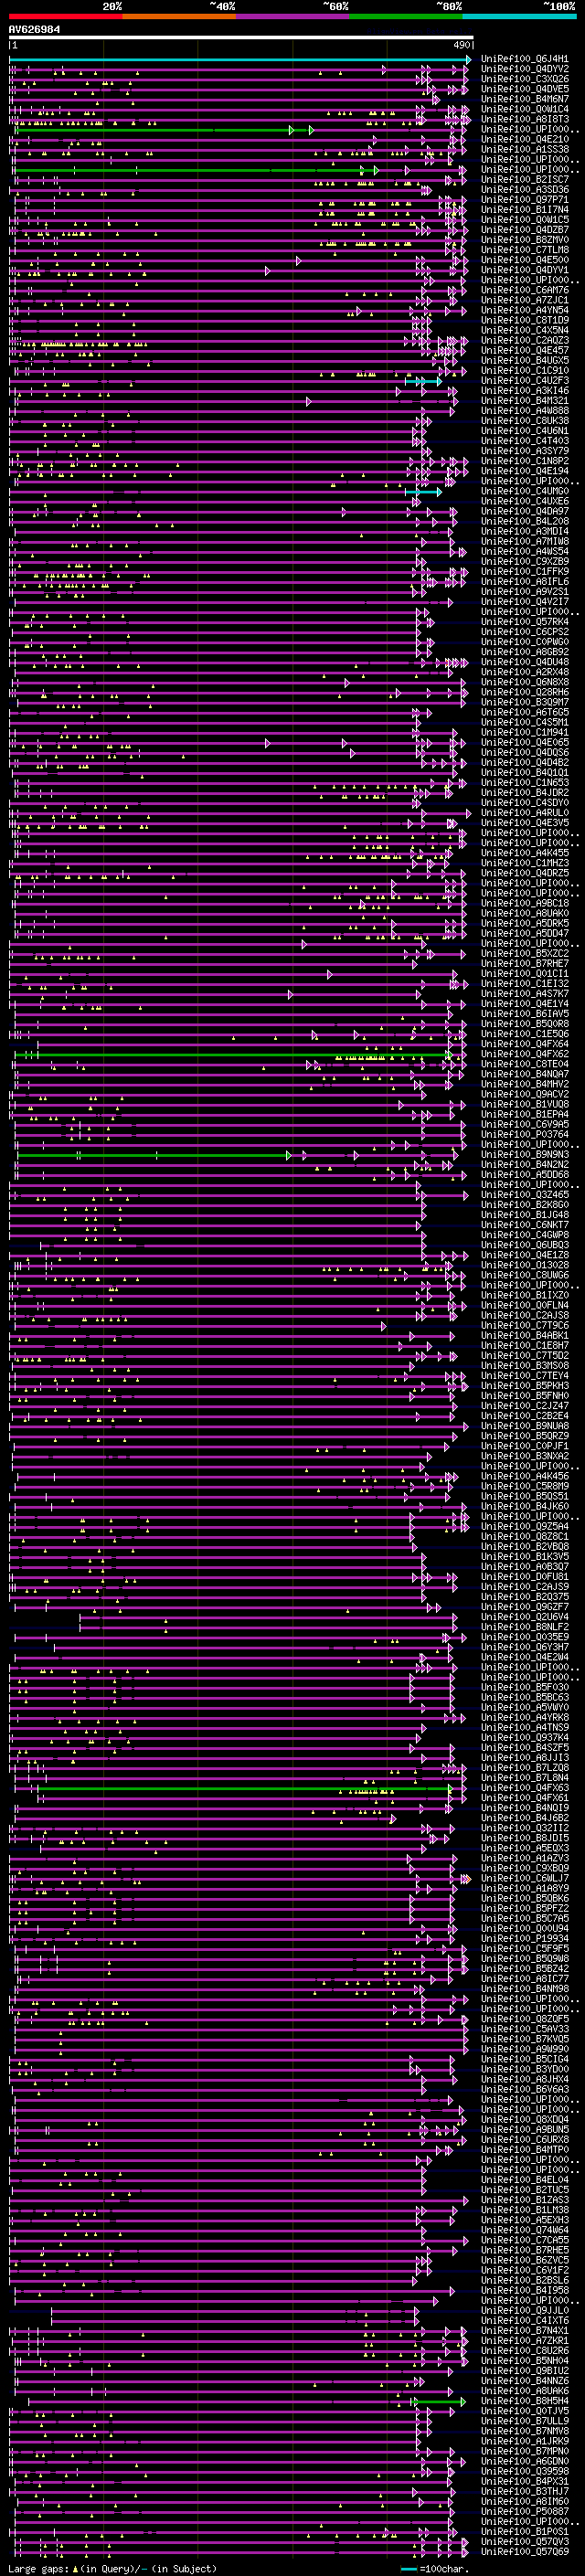This screenshot has height=2576, width=585.
Task: Click hit label UniRef100_B1P0S1
Action: pos(524,2531)
